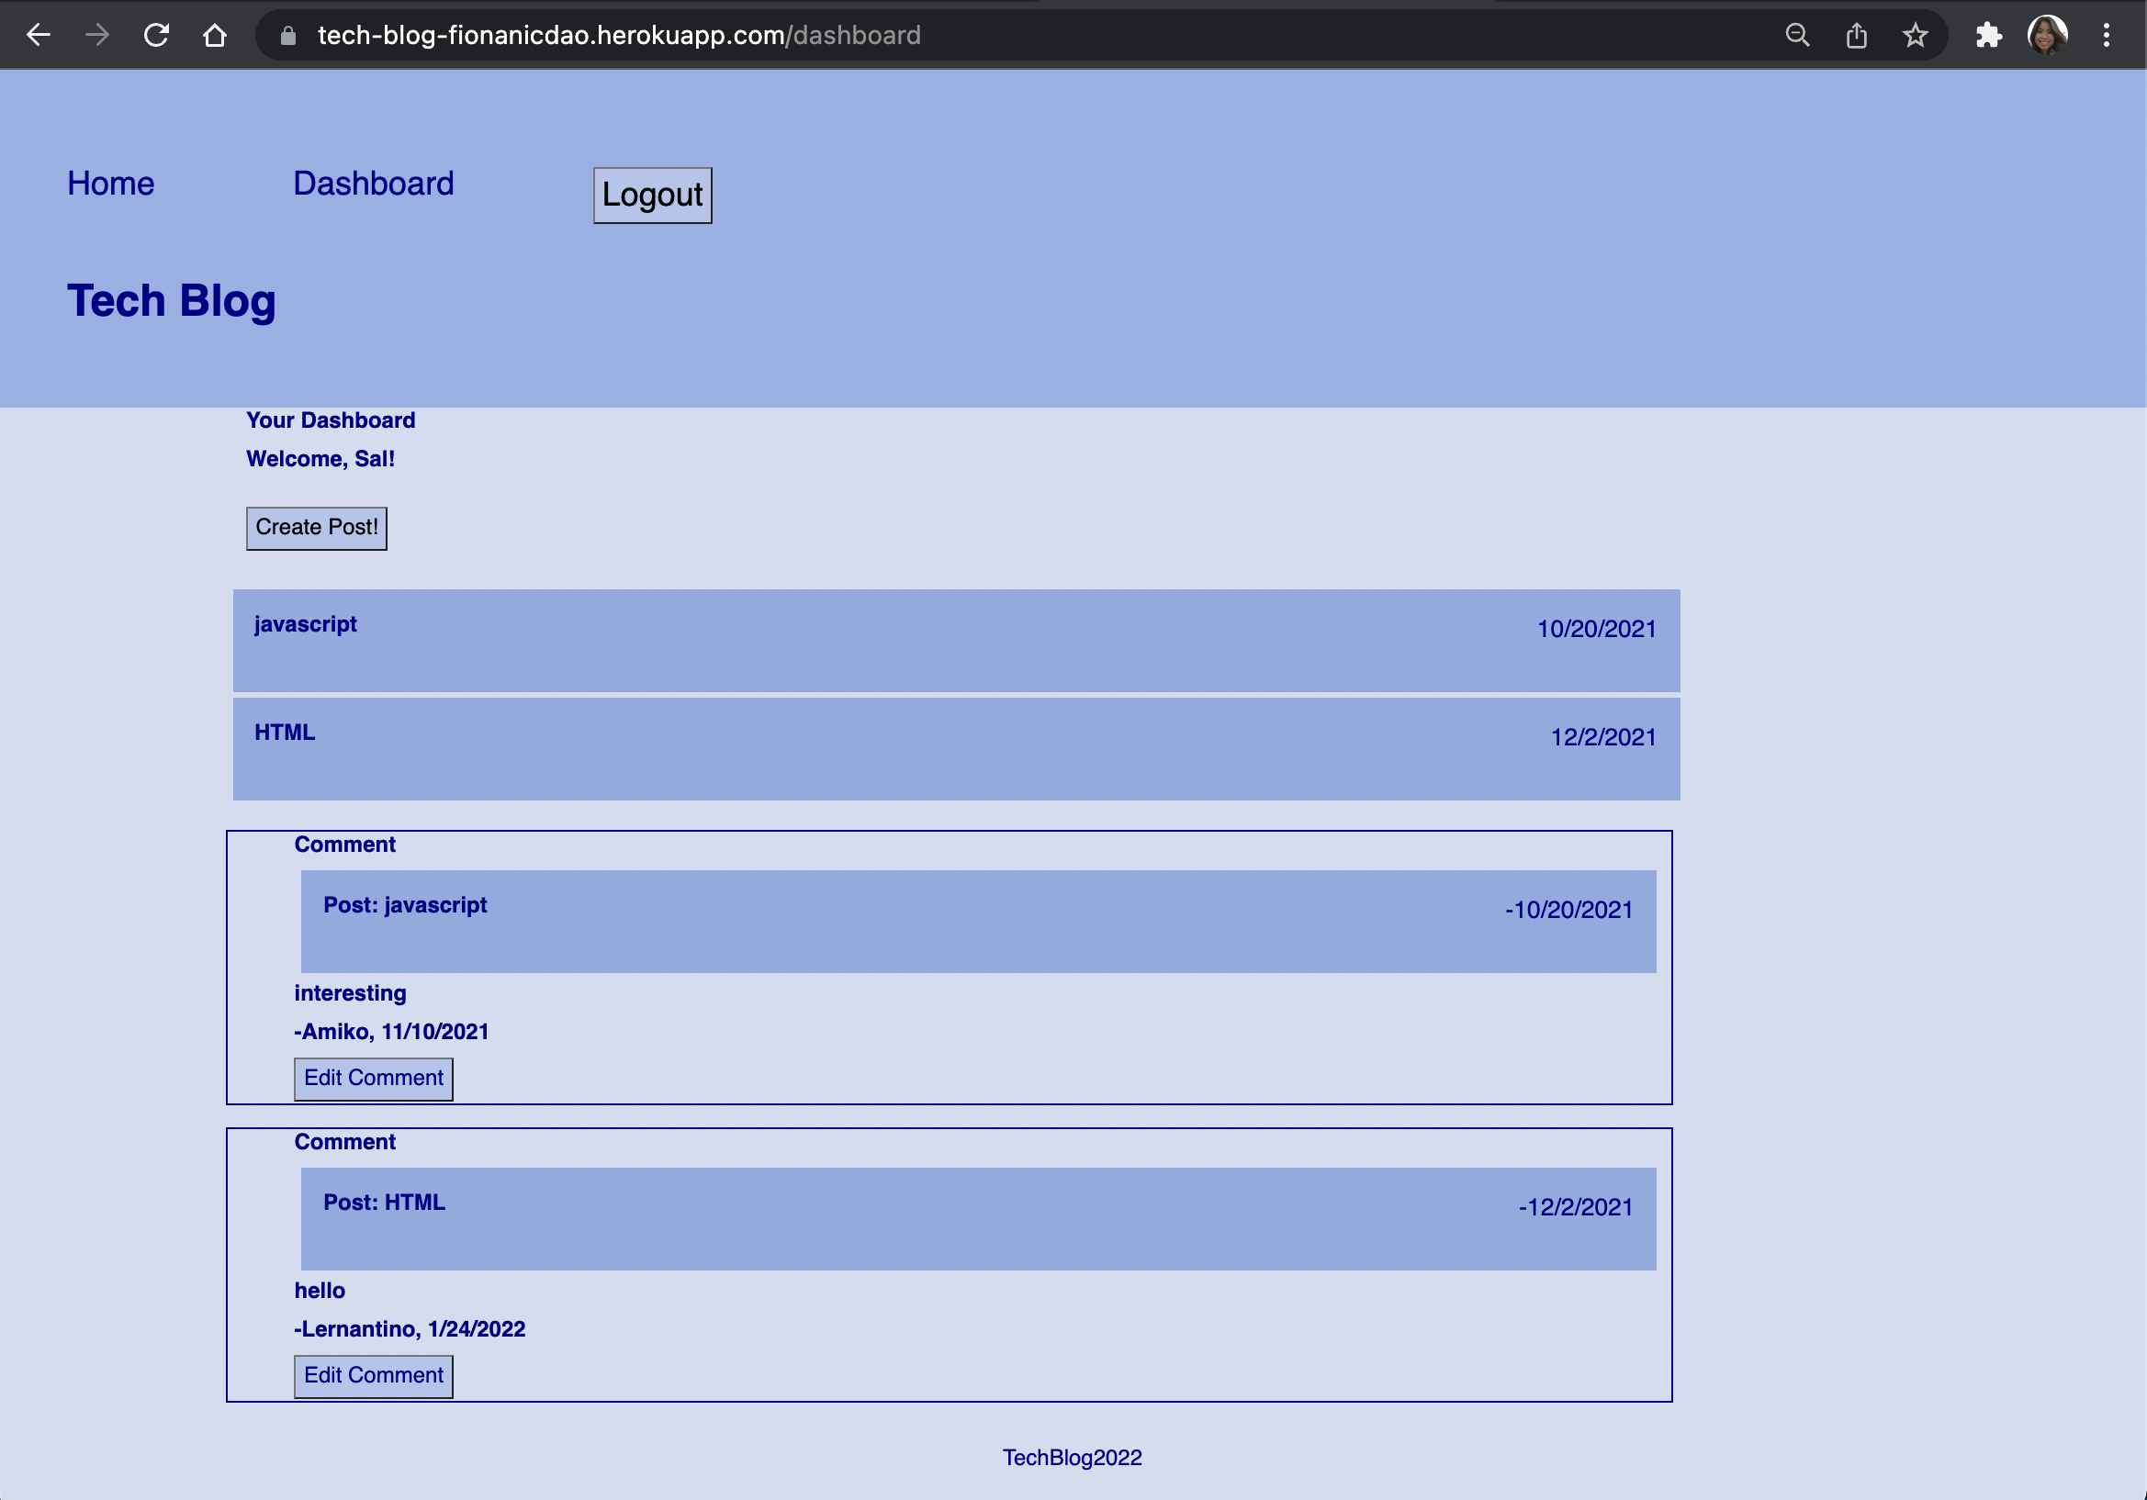Open the extensions puzzle icon
This screenshot has height=1500, width=2147.
click(1988, 36)
